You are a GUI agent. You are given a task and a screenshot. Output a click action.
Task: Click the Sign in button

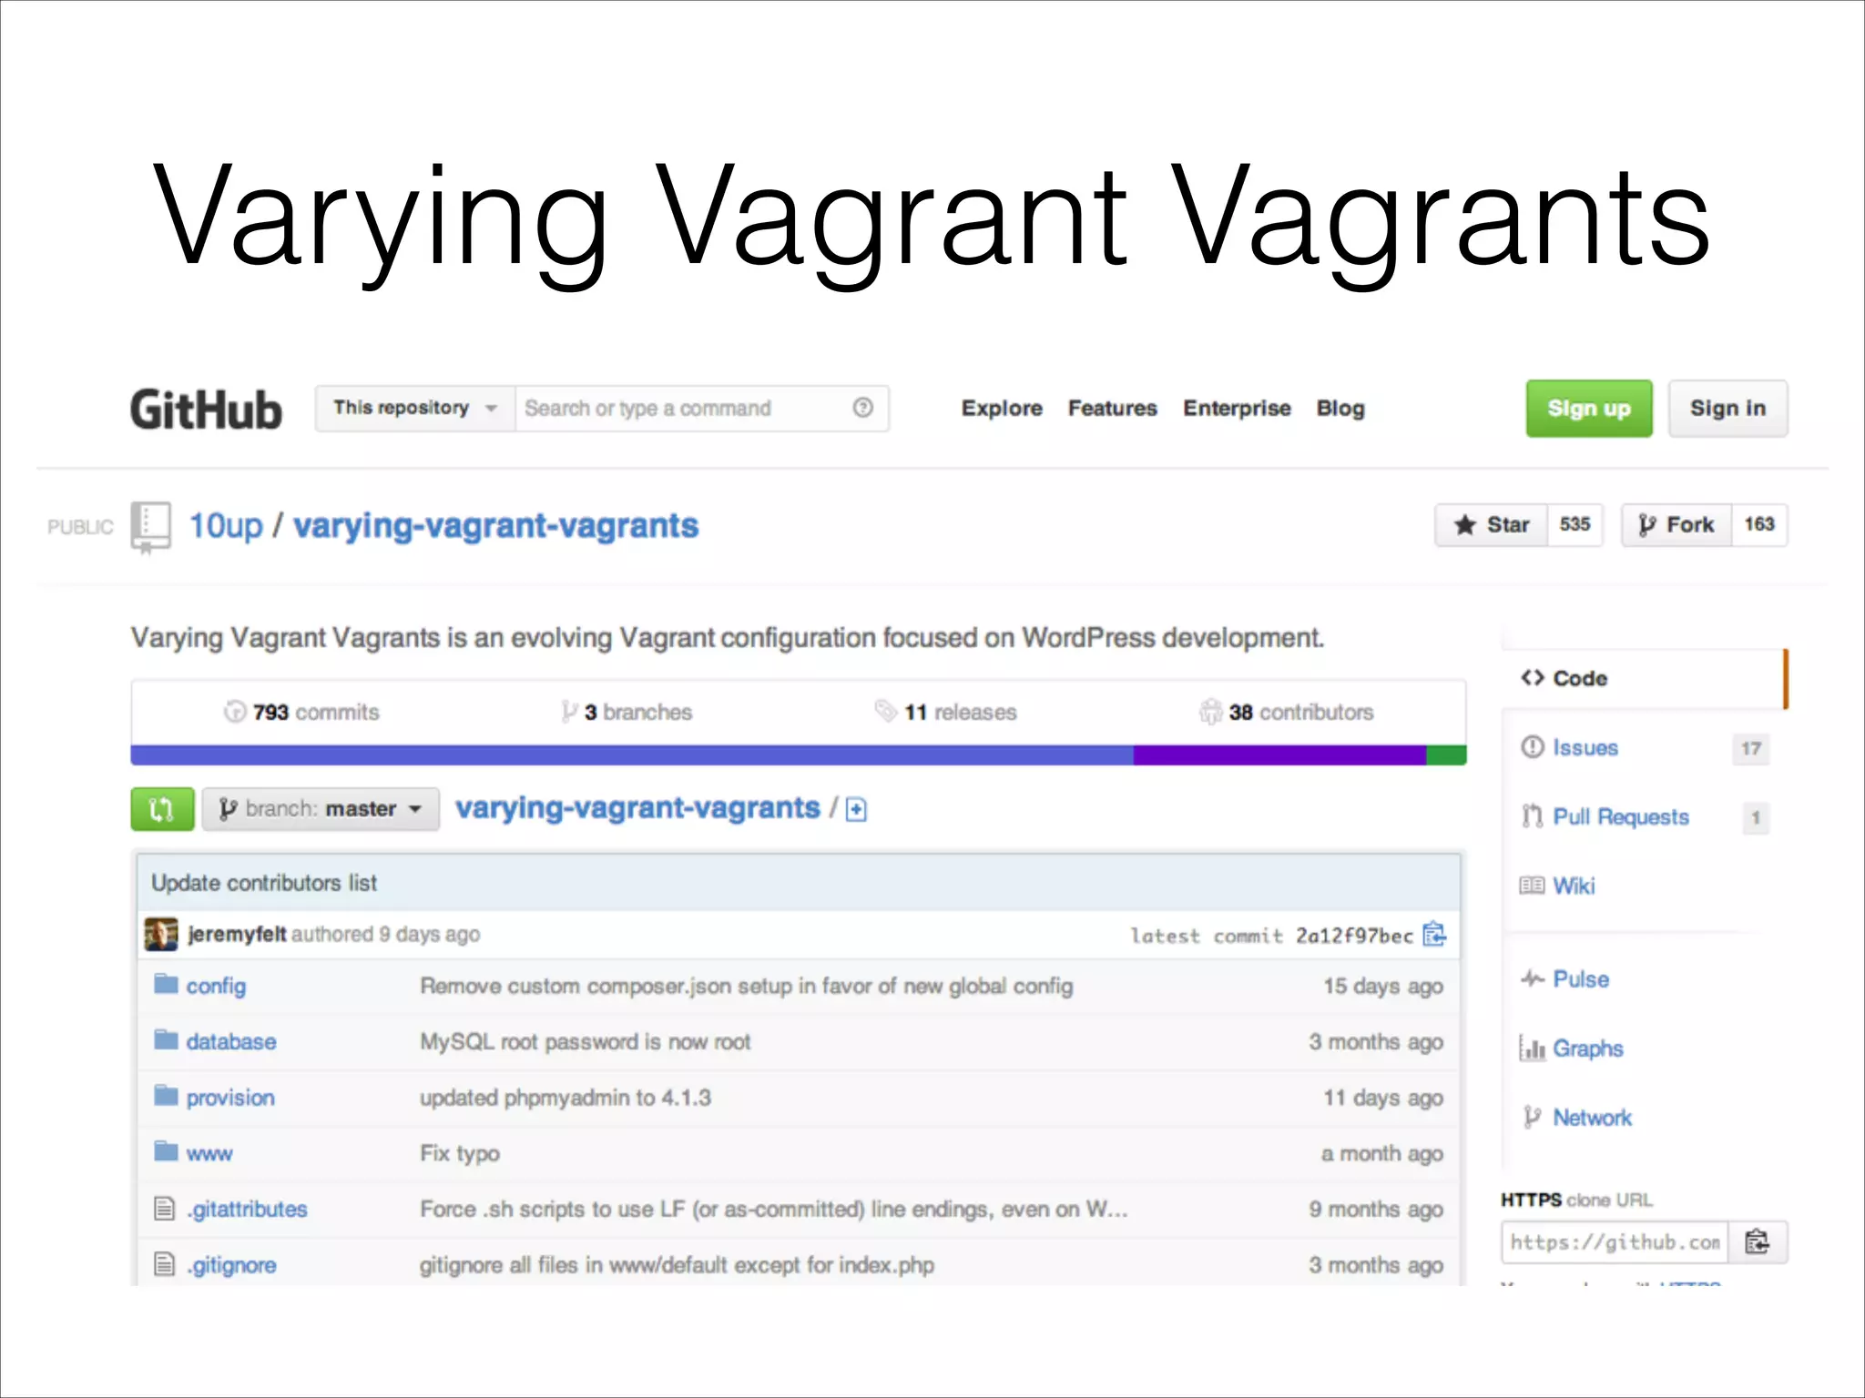tap(1727, 409)
